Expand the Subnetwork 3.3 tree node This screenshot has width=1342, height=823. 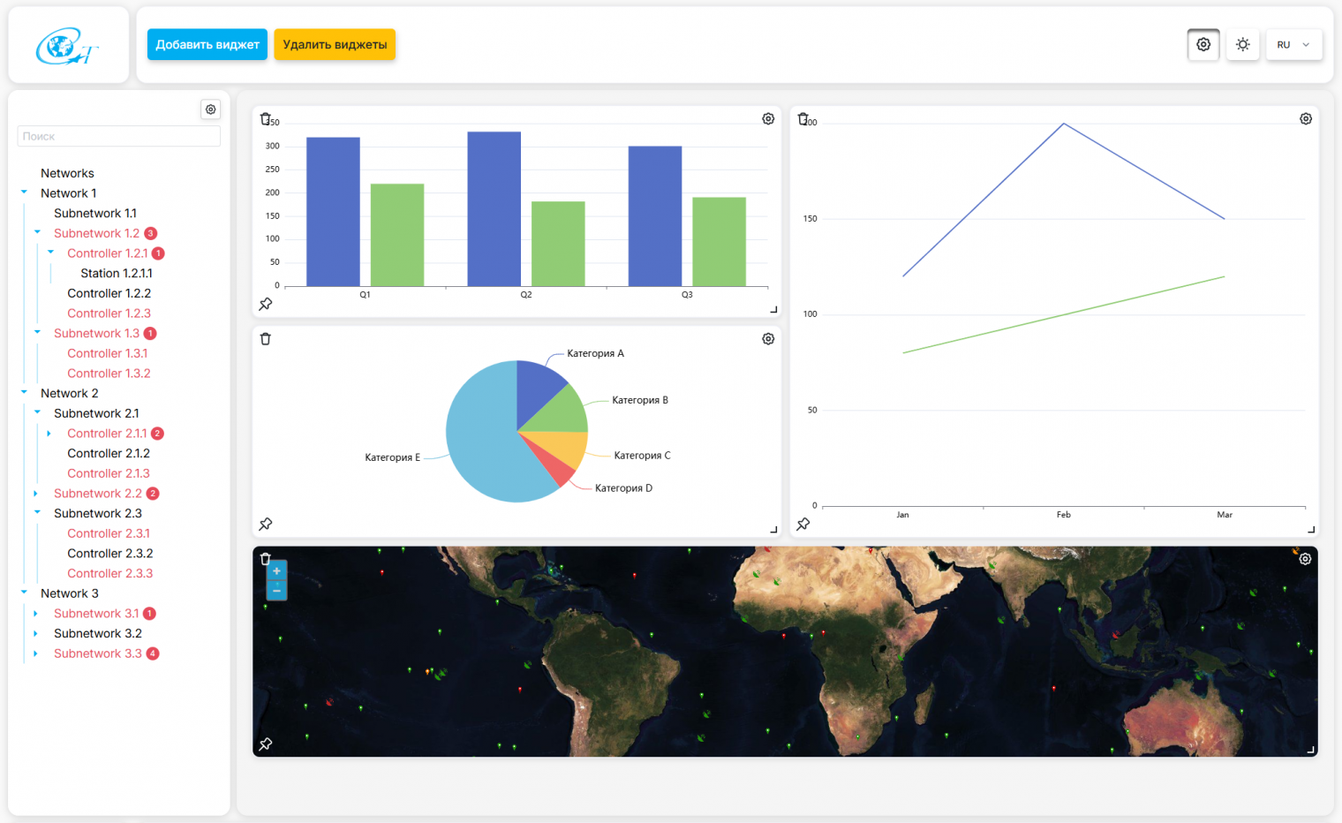pyautogui.click(x=35, y=653)
